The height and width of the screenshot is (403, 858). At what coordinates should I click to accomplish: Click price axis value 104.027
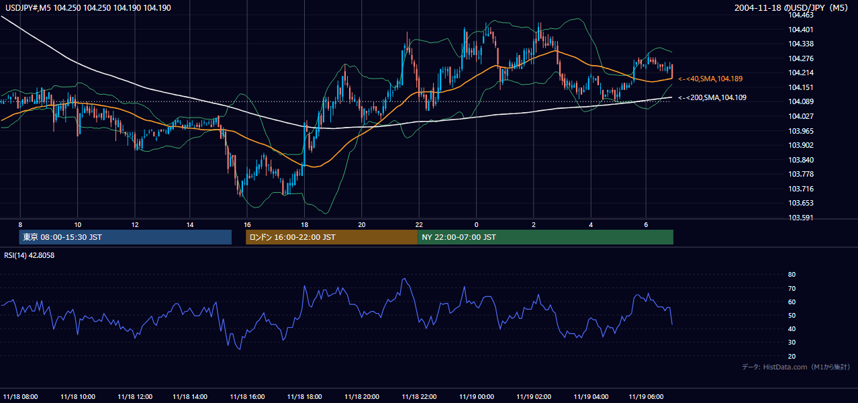[802, 116]
